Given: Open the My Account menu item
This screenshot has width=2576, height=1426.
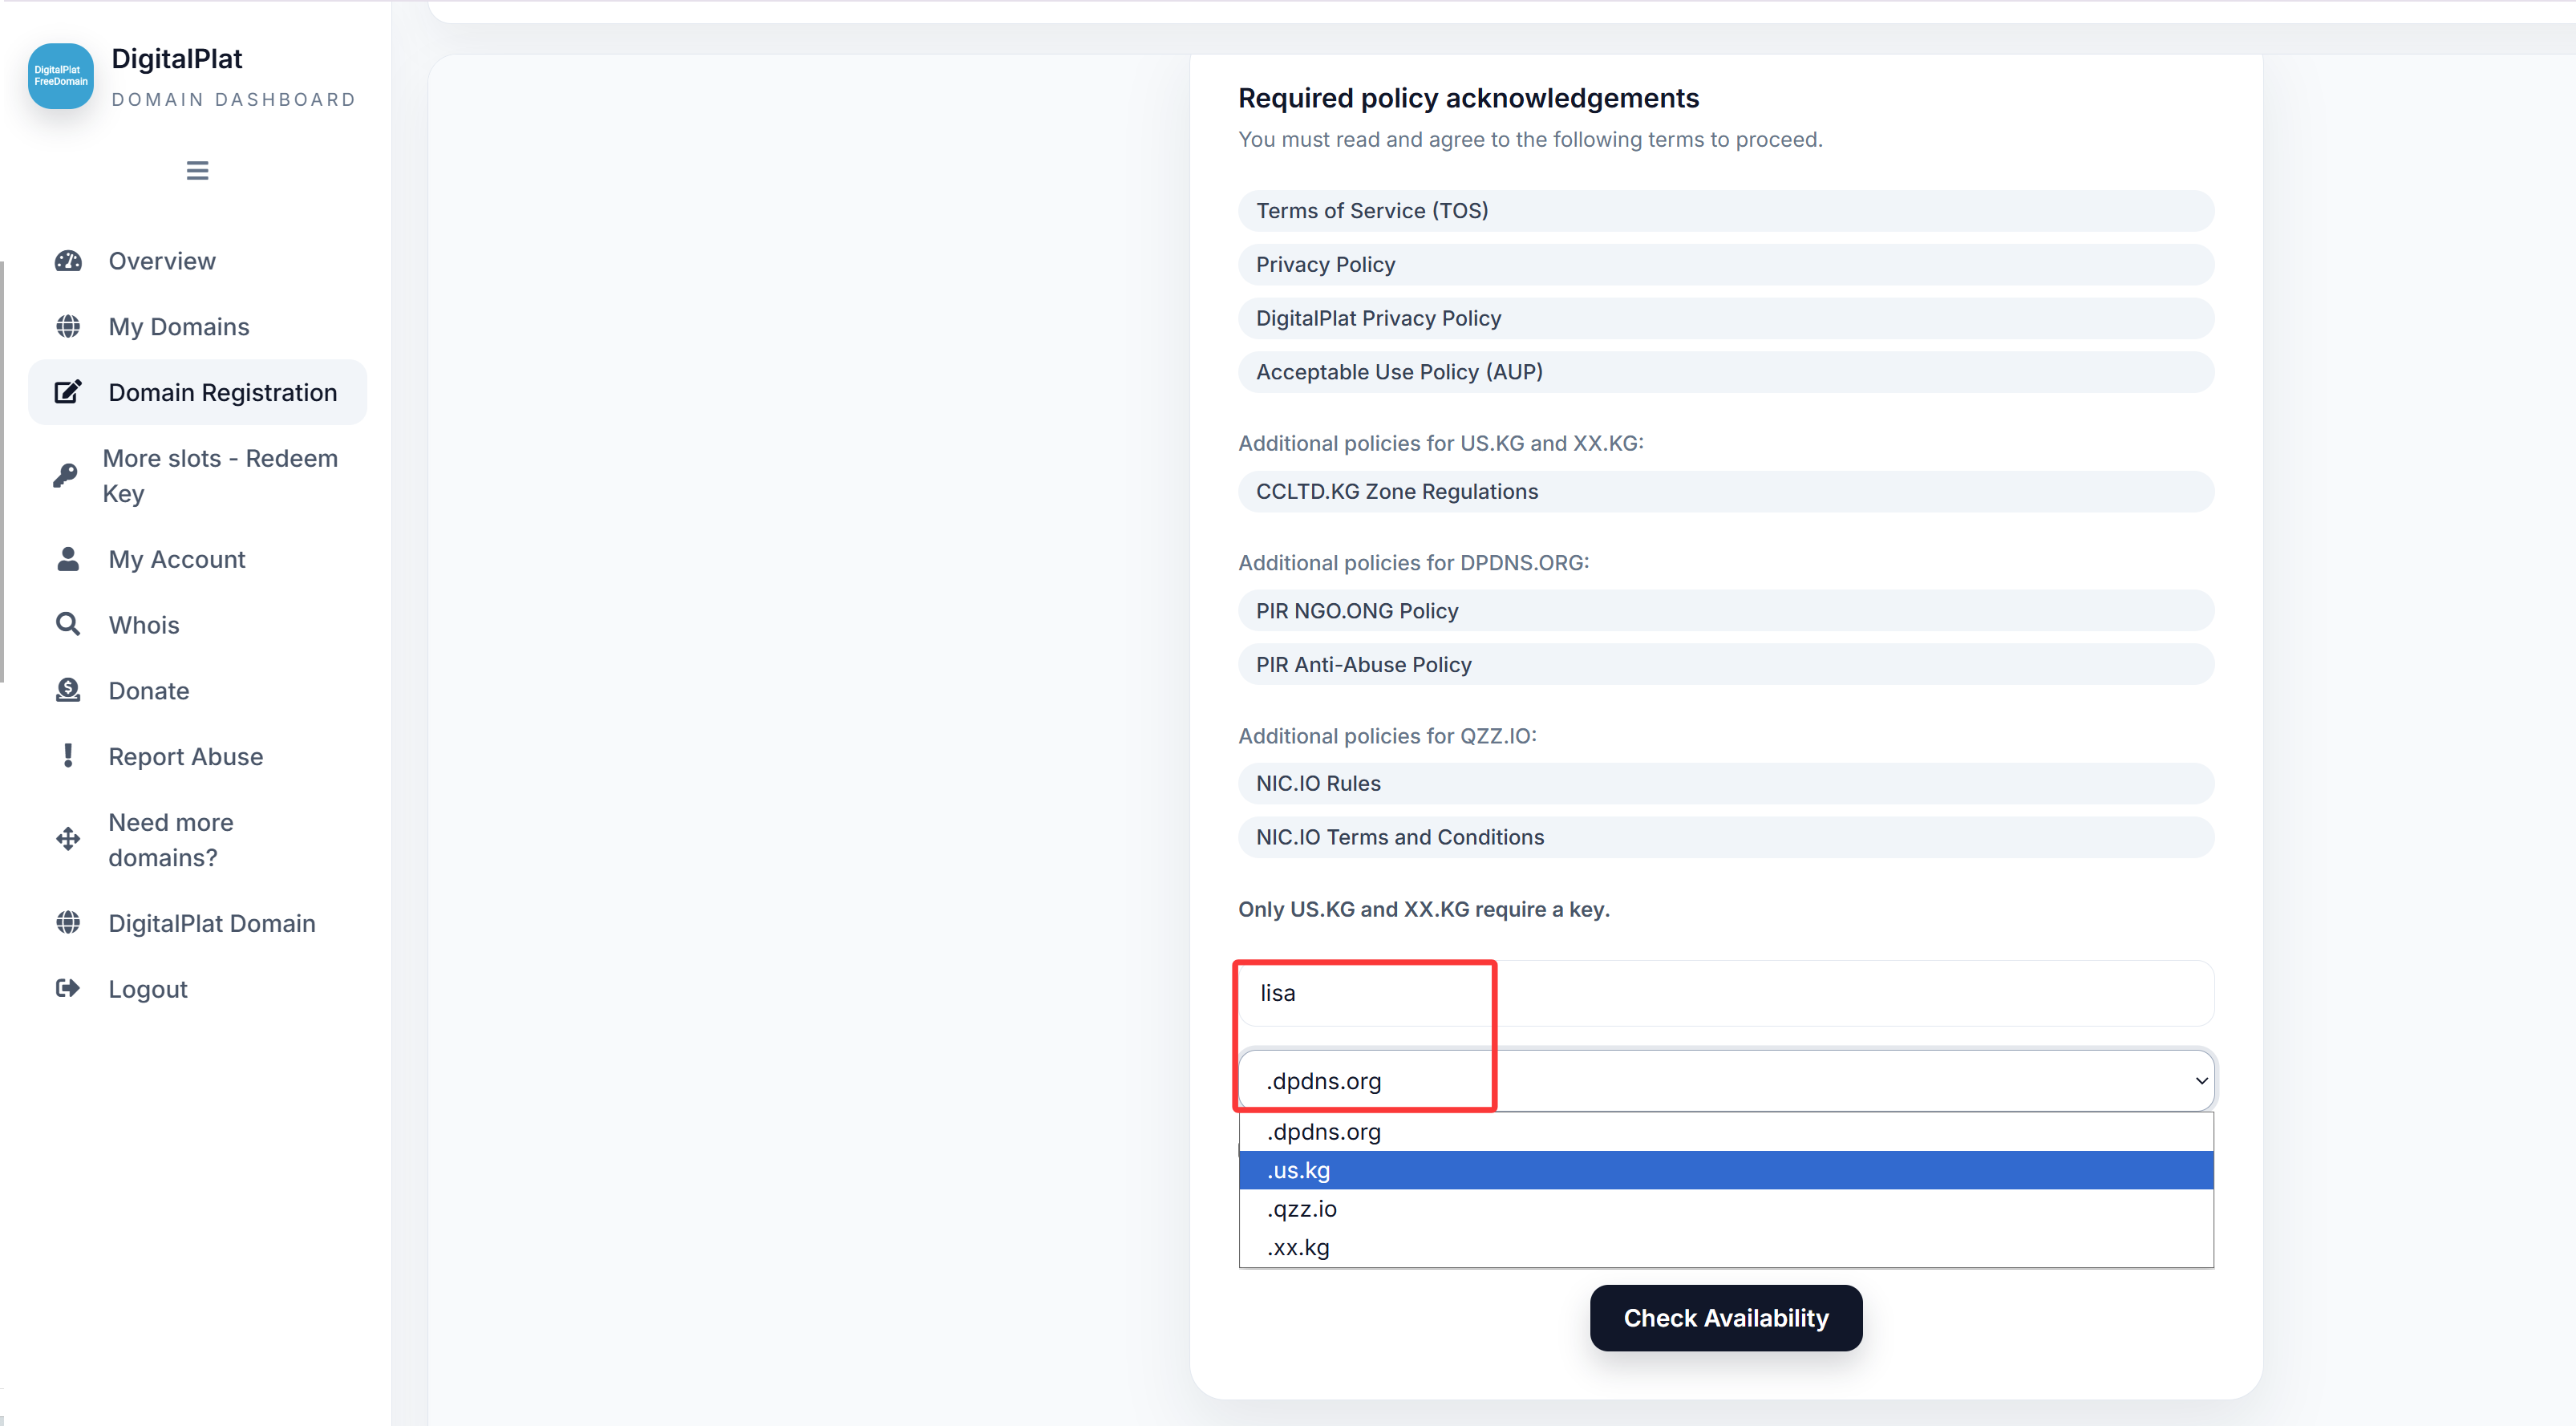Looking at the screenshot, I should 177,559.
